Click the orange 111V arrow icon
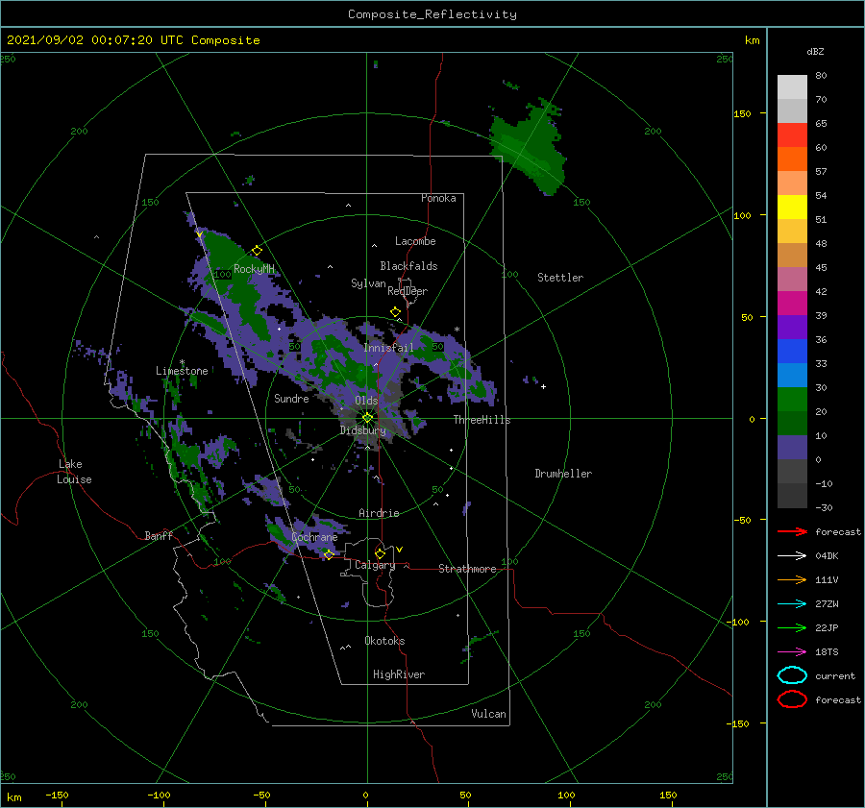 point(792,579)
